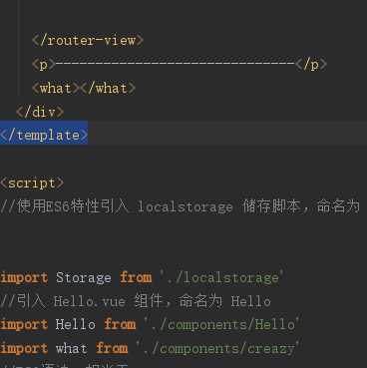Viewport: 367px width, 368px height.
Task: Click the highlighted closing template tag
Action: 44,136
